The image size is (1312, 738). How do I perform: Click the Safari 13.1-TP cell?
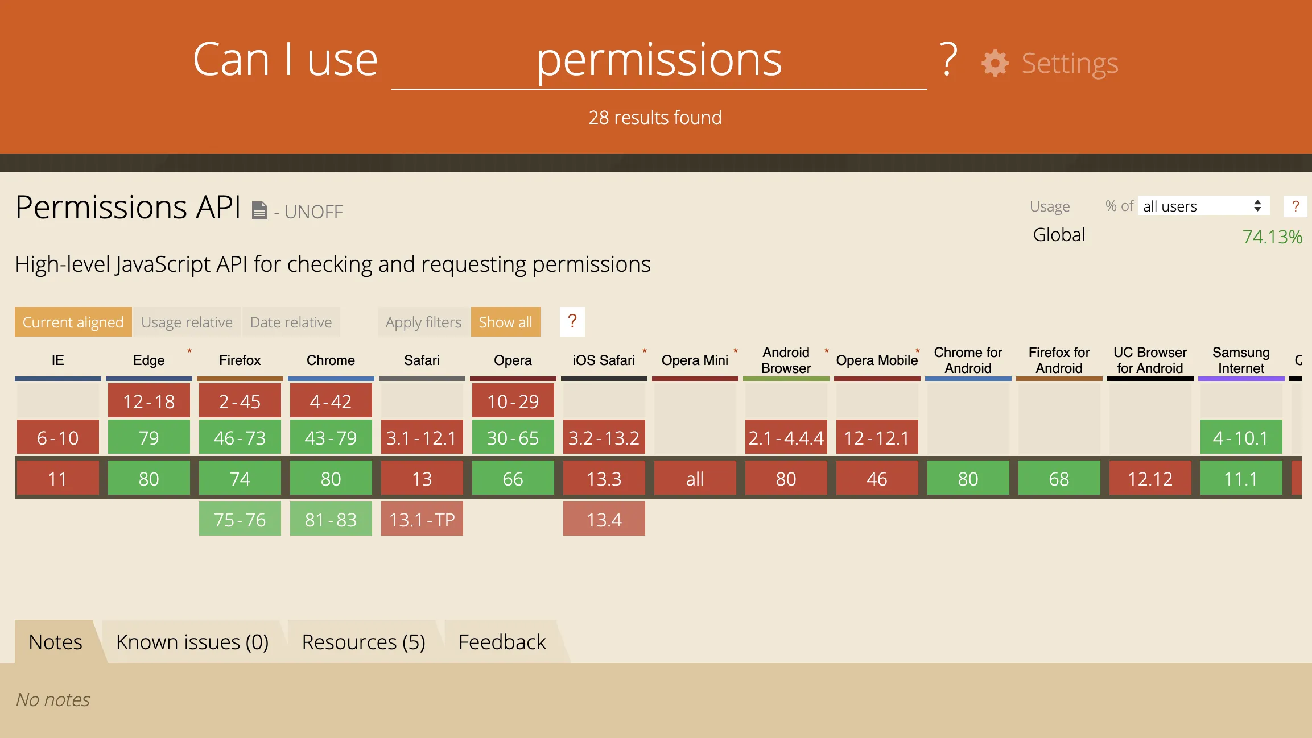pyautogui.click(x=422, y=519)
